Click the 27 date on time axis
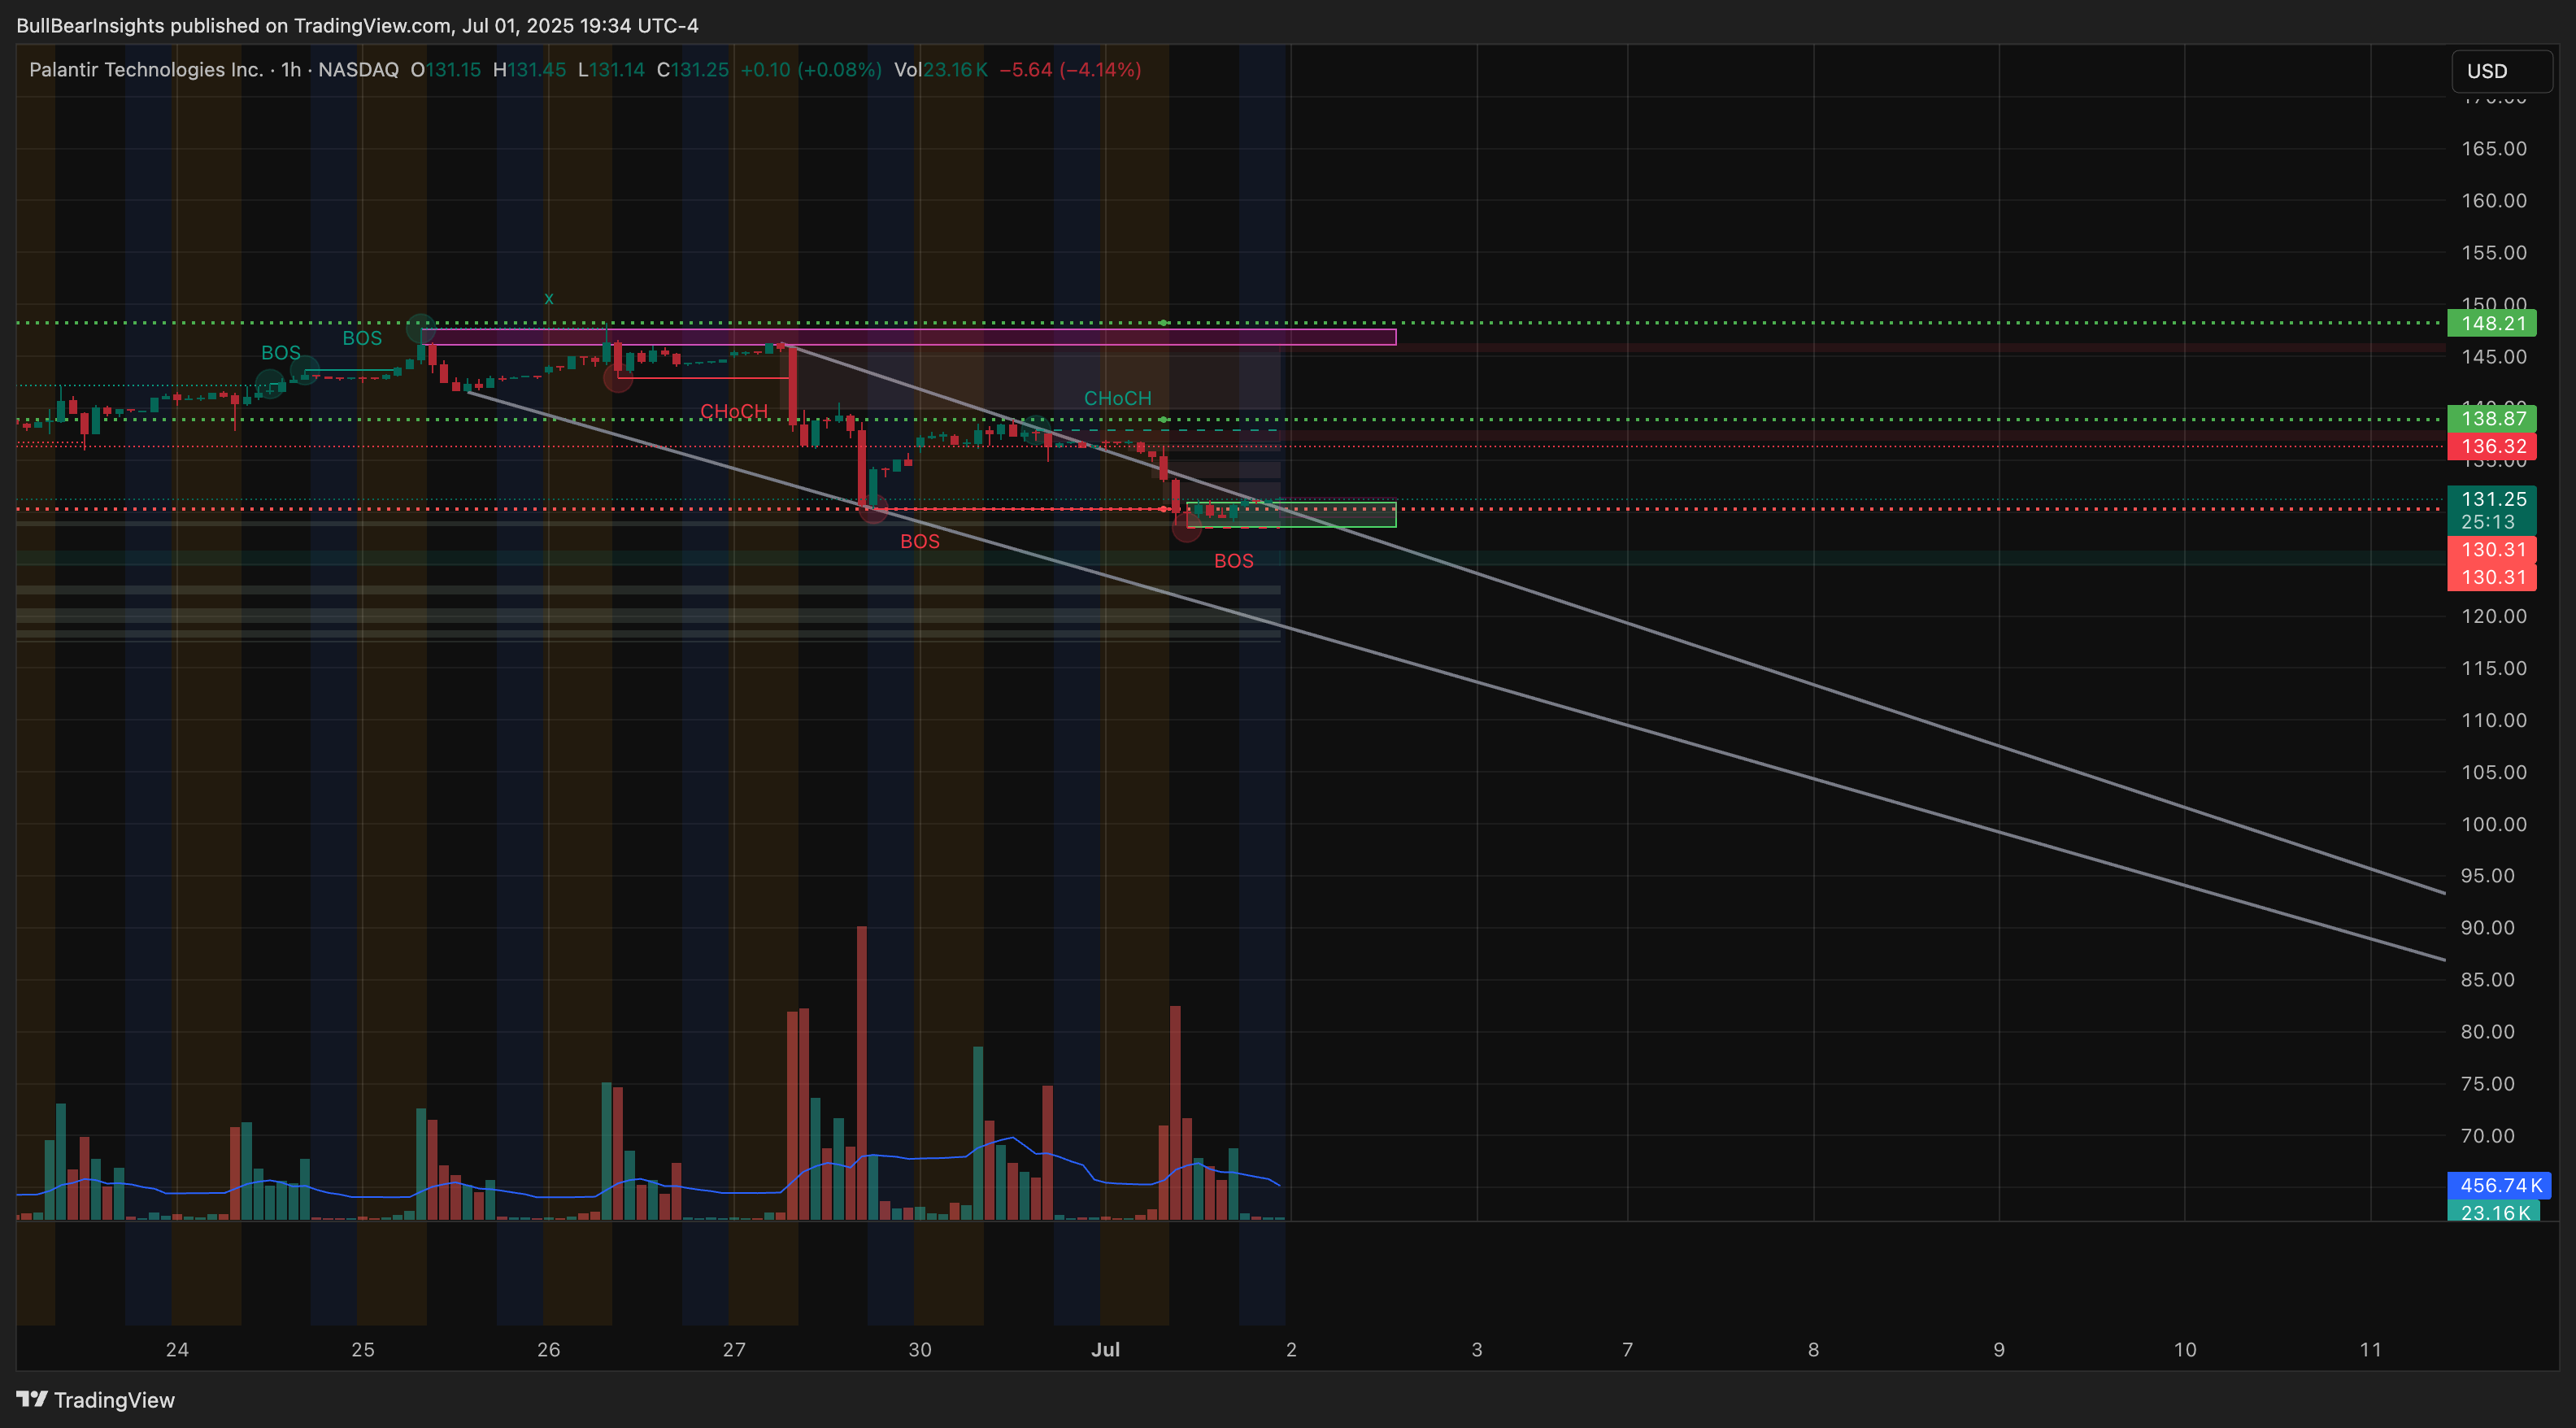The width and height of the screenshot is (2576, 1428). pyautogui.click(x=734, y=1350)
